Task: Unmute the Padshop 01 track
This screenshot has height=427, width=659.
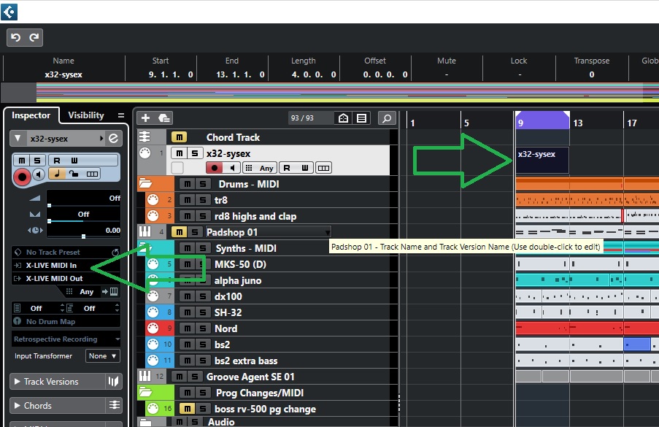Action: click(179, 232)
